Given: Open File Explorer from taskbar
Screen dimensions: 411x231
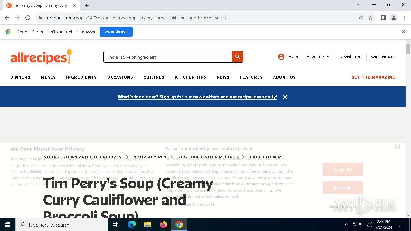Looking at the screenshot, I should (x=147, y=225).
